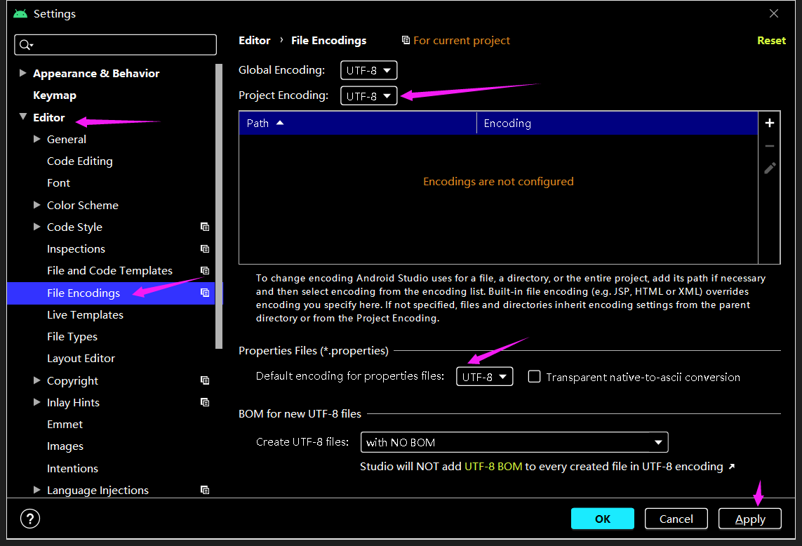Close the Settings dialog

pos(774,14)
